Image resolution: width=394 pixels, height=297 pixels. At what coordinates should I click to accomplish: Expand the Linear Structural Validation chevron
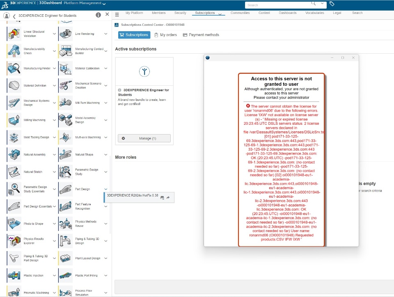54,34
